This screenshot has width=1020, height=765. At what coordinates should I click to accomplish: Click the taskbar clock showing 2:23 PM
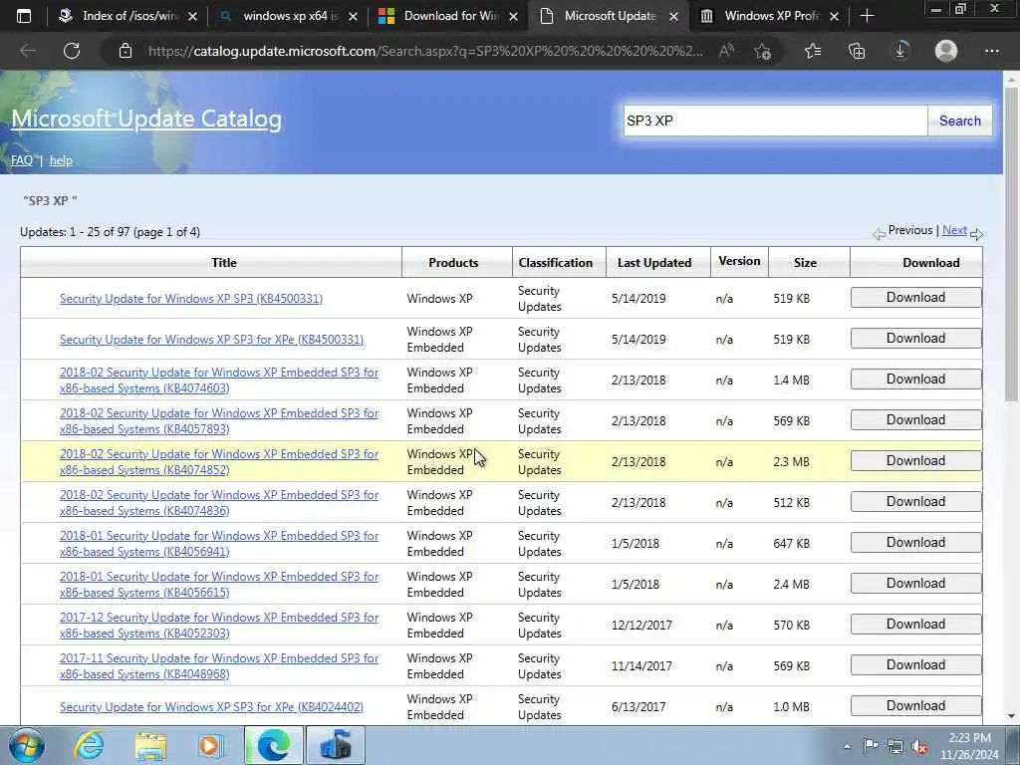click(x=969, y=746)
